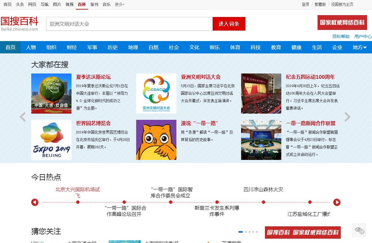Viewport: 372px width, 243px height.
Task: Expand the 地方 dropdown in navigation
Action: click(x=359, y=47)
